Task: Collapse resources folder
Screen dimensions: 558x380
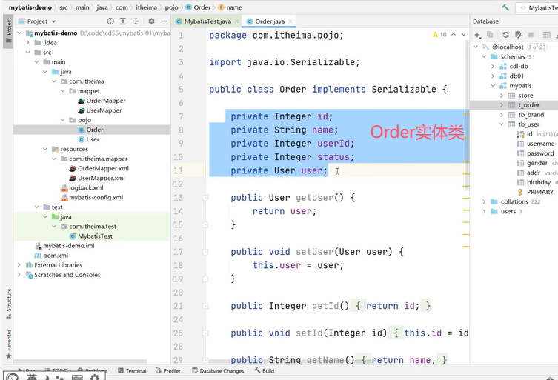Action: [x=45, y=149]
